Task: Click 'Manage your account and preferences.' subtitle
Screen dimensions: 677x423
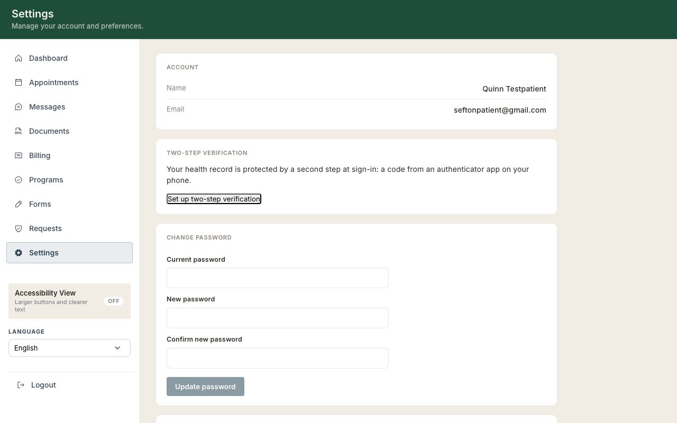Action: point(77,26)
